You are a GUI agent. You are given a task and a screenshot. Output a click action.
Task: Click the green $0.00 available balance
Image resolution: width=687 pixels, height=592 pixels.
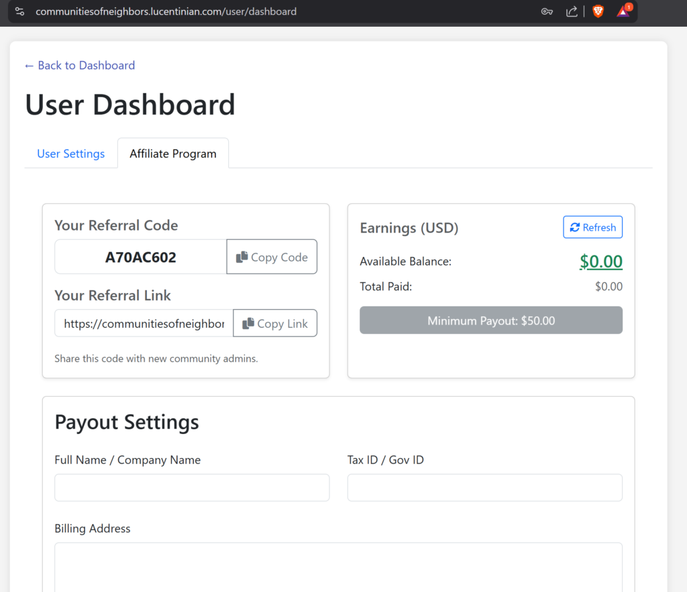click(600, 261)
